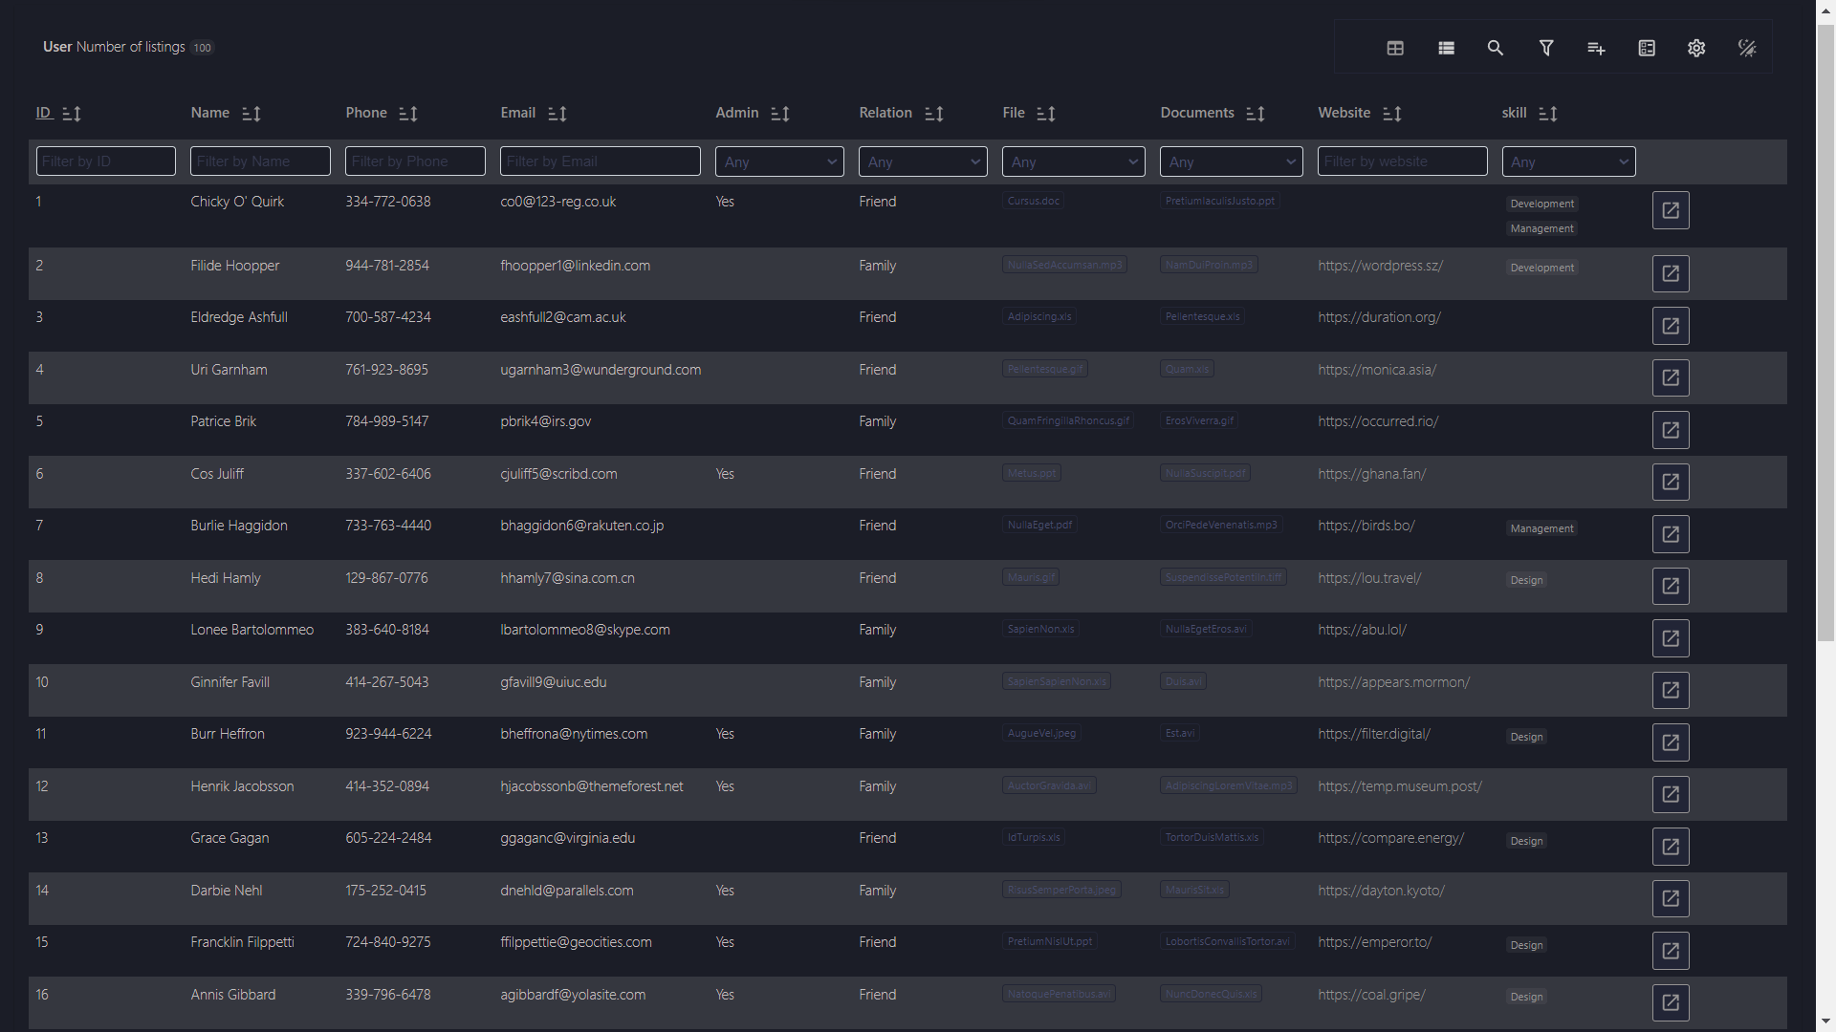
Task: Open record for Chicky O' Quirk
Action: point(1671,210)
